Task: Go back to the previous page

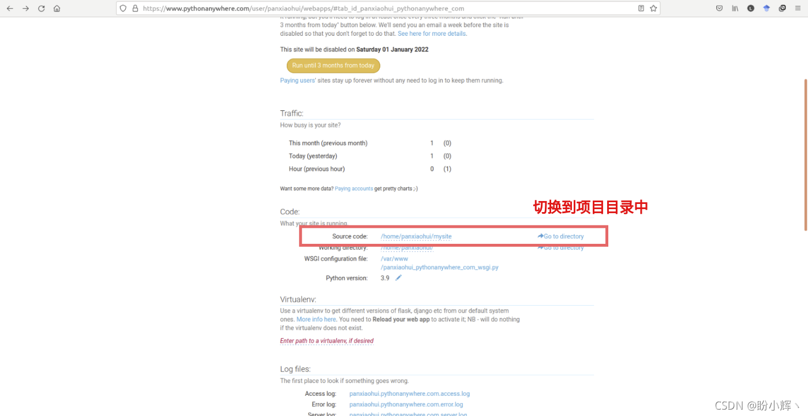Action: 10,9
